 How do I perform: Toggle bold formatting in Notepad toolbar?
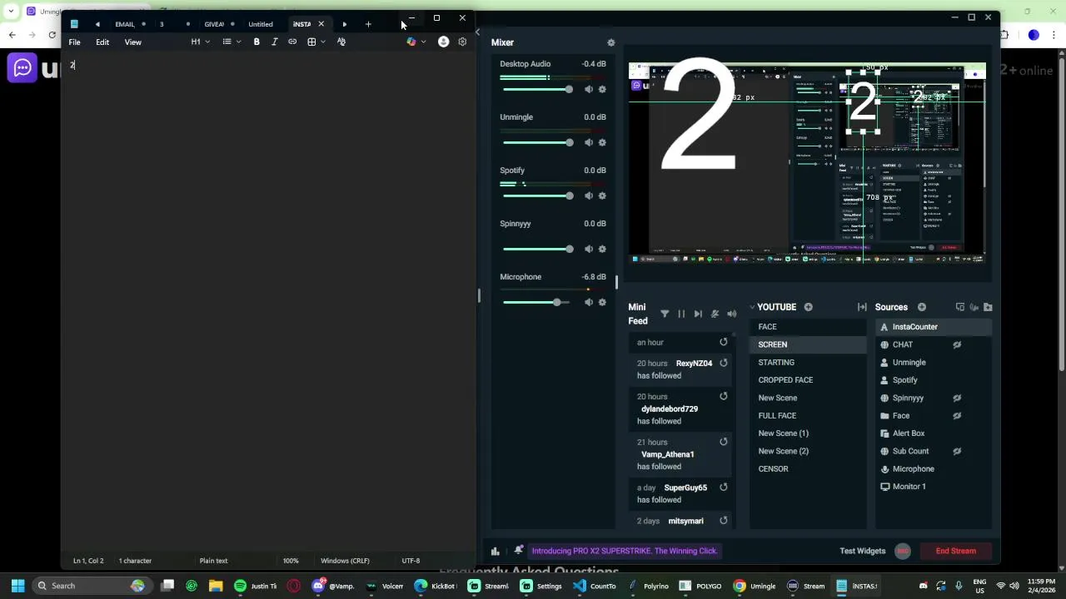point(257,42)
